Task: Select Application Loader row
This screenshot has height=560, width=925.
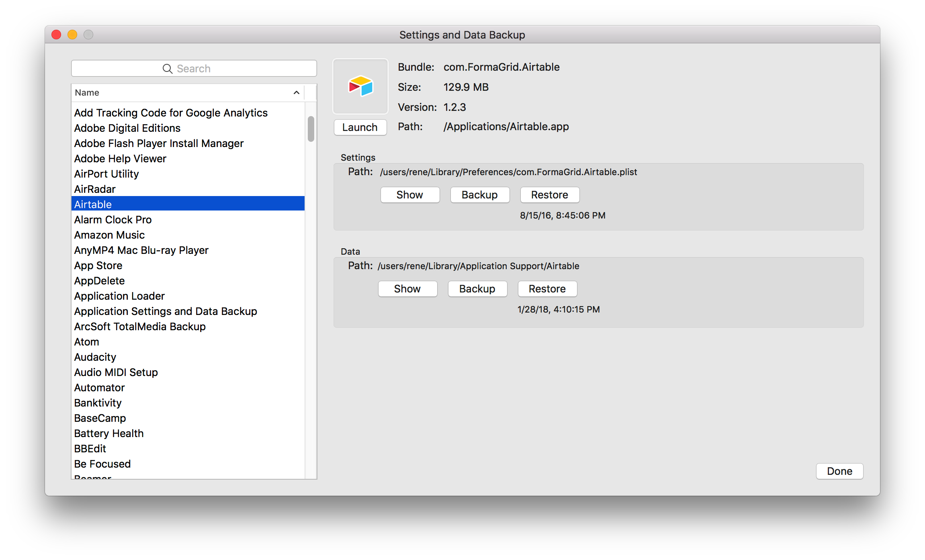Action: (x=188, y=296)
